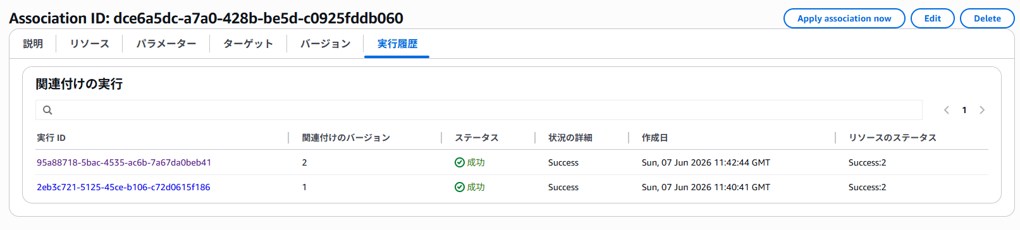The image size is (1020, 230).
Task: Click association version value 2
Action: [x=304, y=162]
